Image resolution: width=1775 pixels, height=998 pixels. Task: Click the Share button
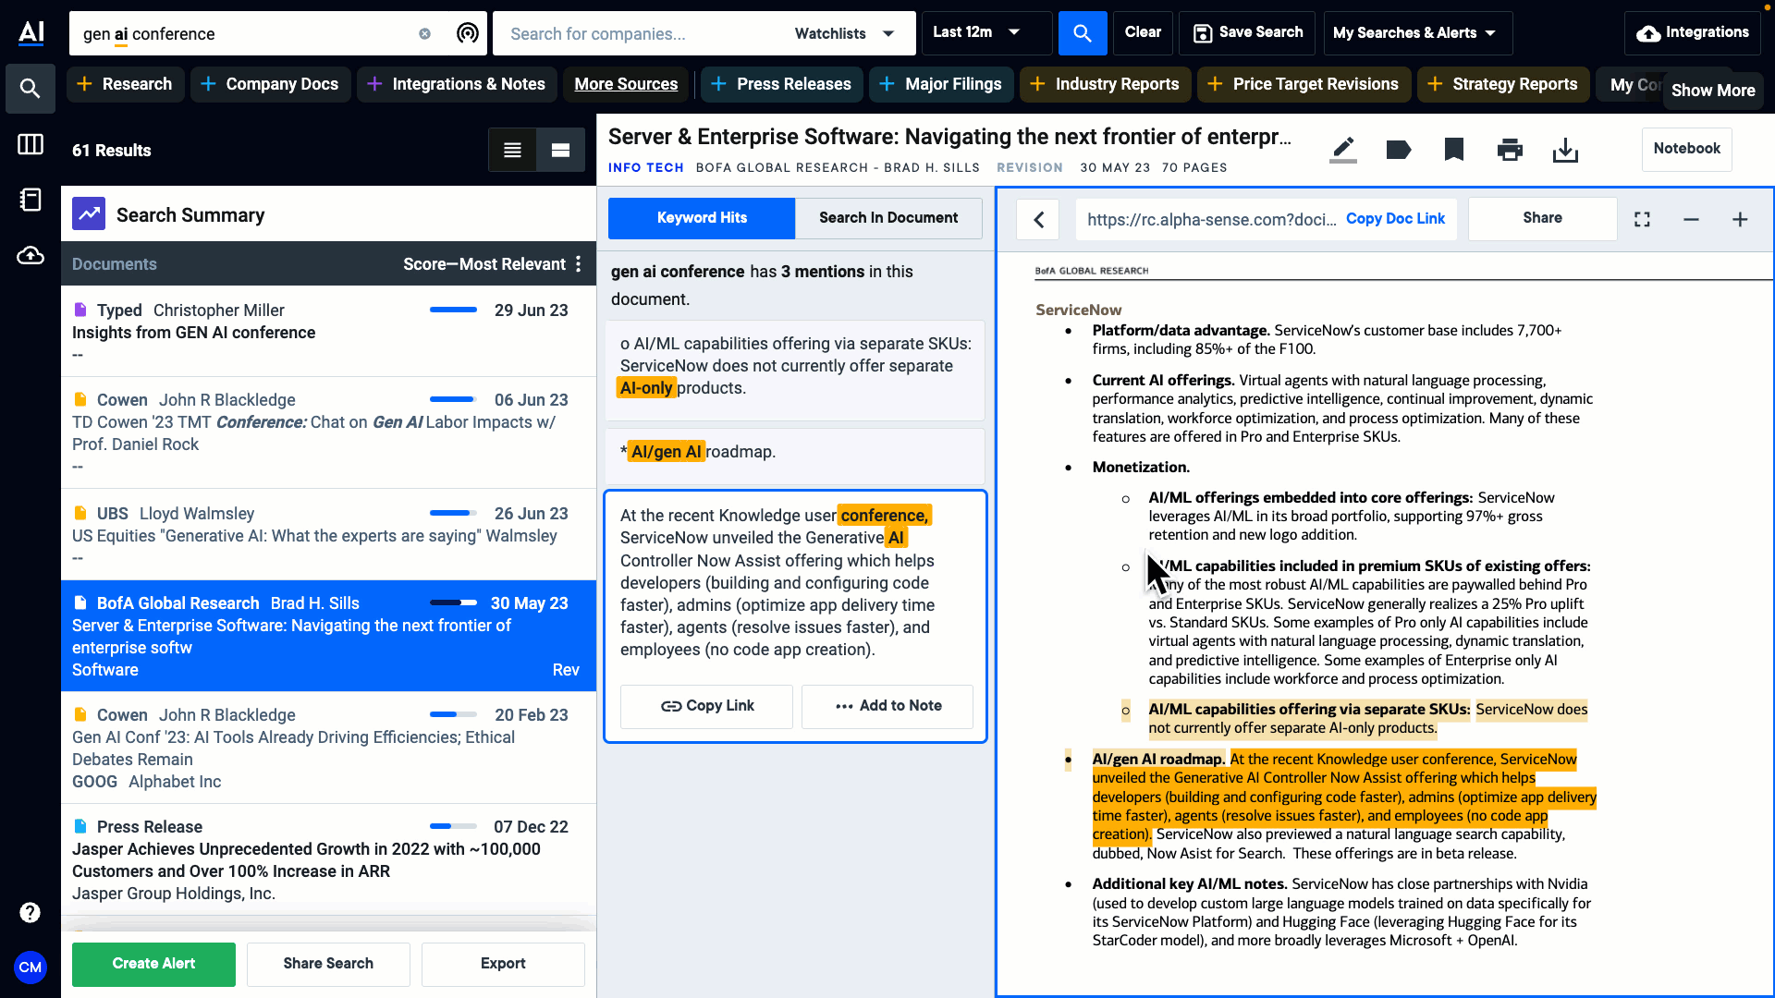coord(1542,218)
